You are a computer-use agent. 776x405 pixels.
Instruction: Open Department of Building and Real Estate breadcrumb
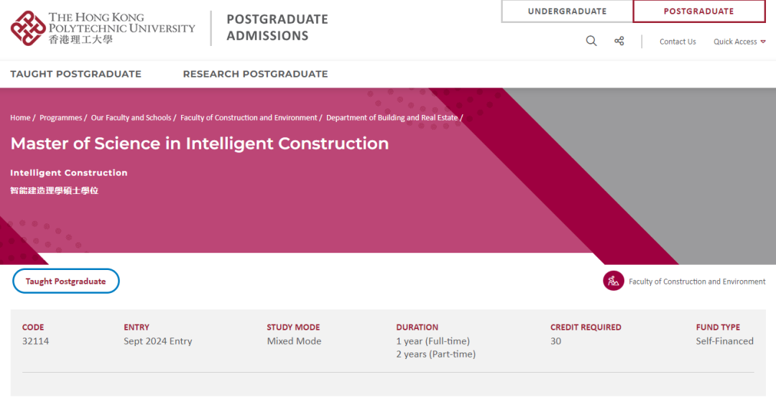click(392, 118)
